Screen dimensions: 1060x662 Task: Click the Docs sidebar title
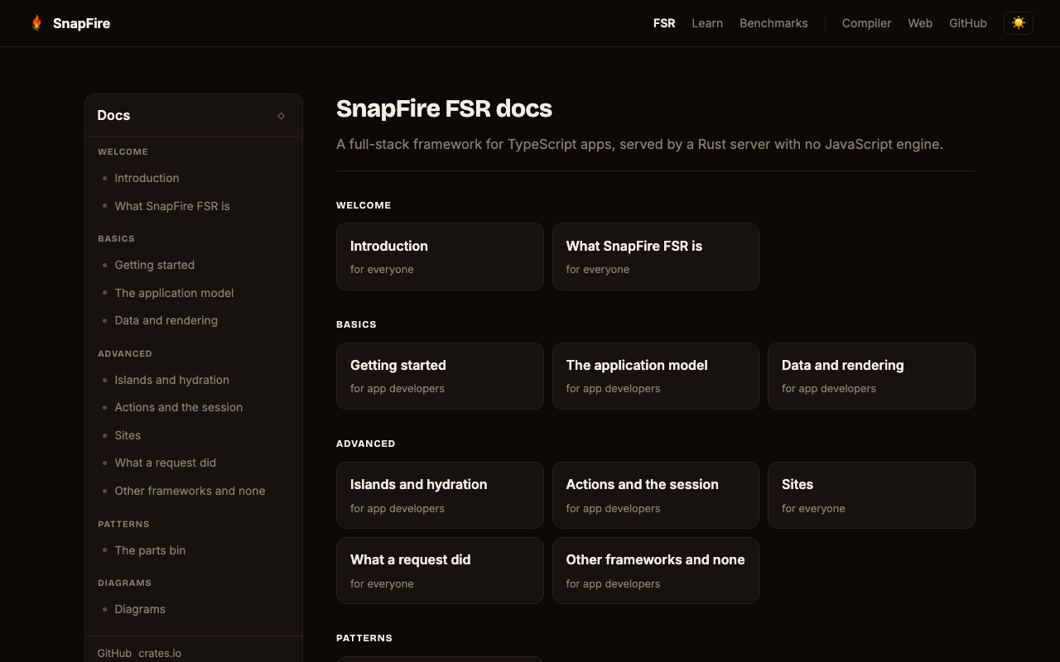point(113,115)
